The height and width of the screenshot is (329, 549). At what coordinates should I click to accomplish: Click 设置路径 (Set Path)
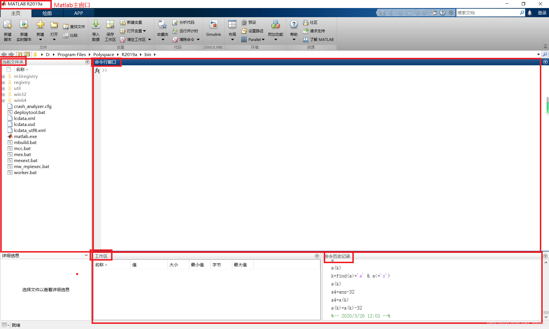pos(252,31)
